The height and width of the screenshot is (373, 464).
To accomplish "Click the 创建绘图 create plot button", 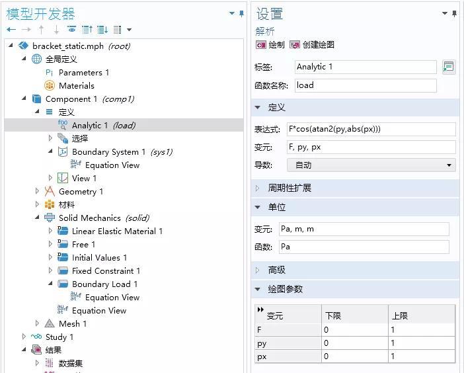I will [312, 45].
